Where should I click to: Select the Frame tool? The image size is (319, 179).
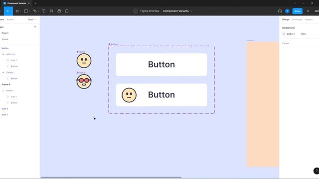point(17,11)
